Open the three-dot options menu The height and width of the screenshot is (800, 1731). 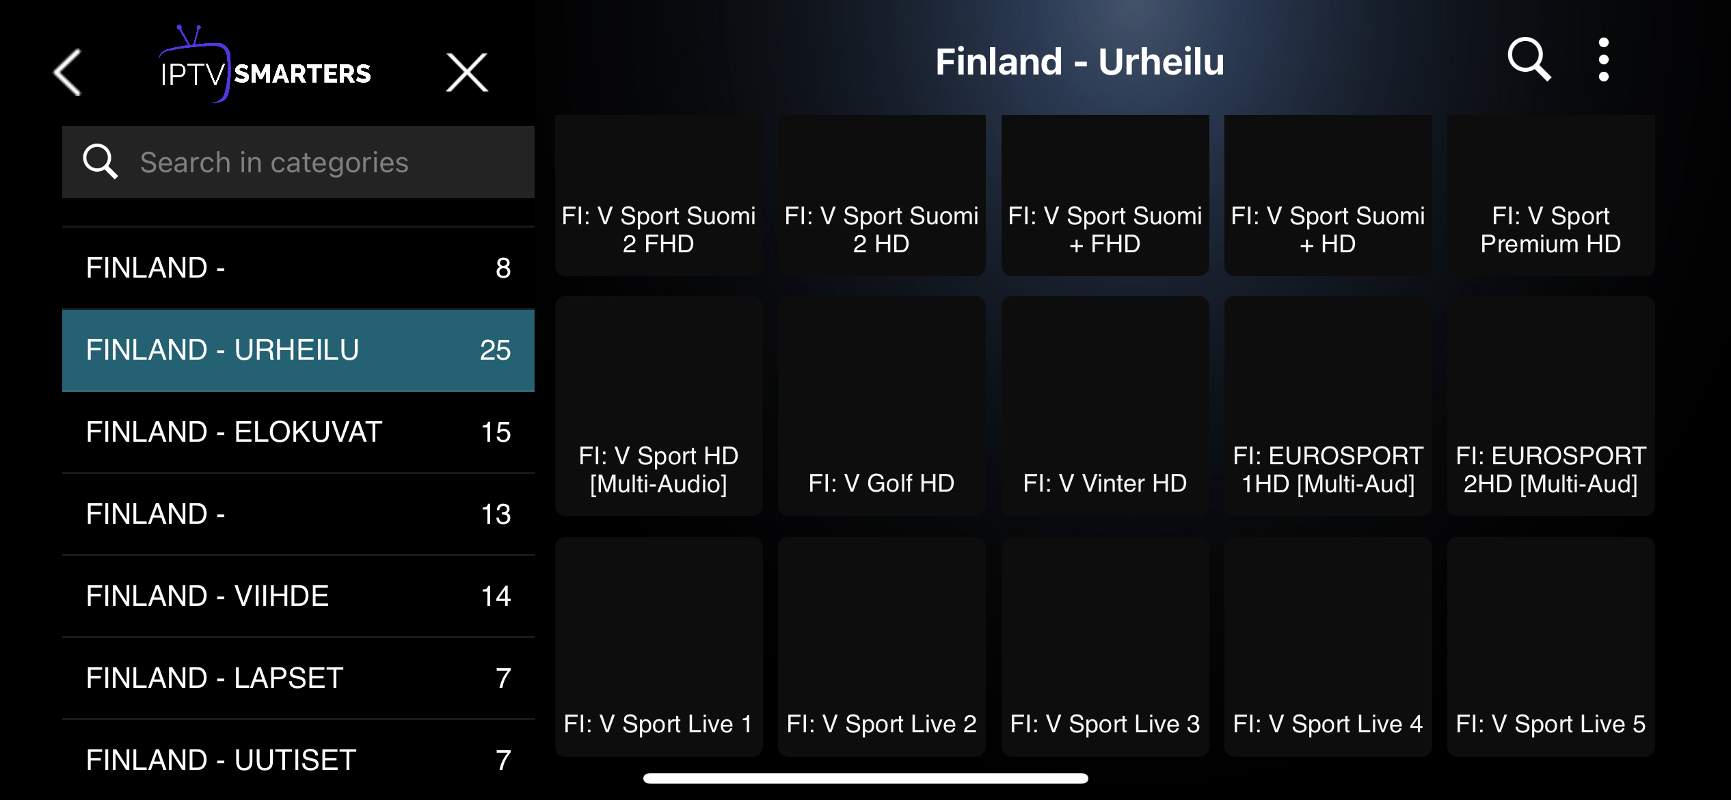[1603, 60]
